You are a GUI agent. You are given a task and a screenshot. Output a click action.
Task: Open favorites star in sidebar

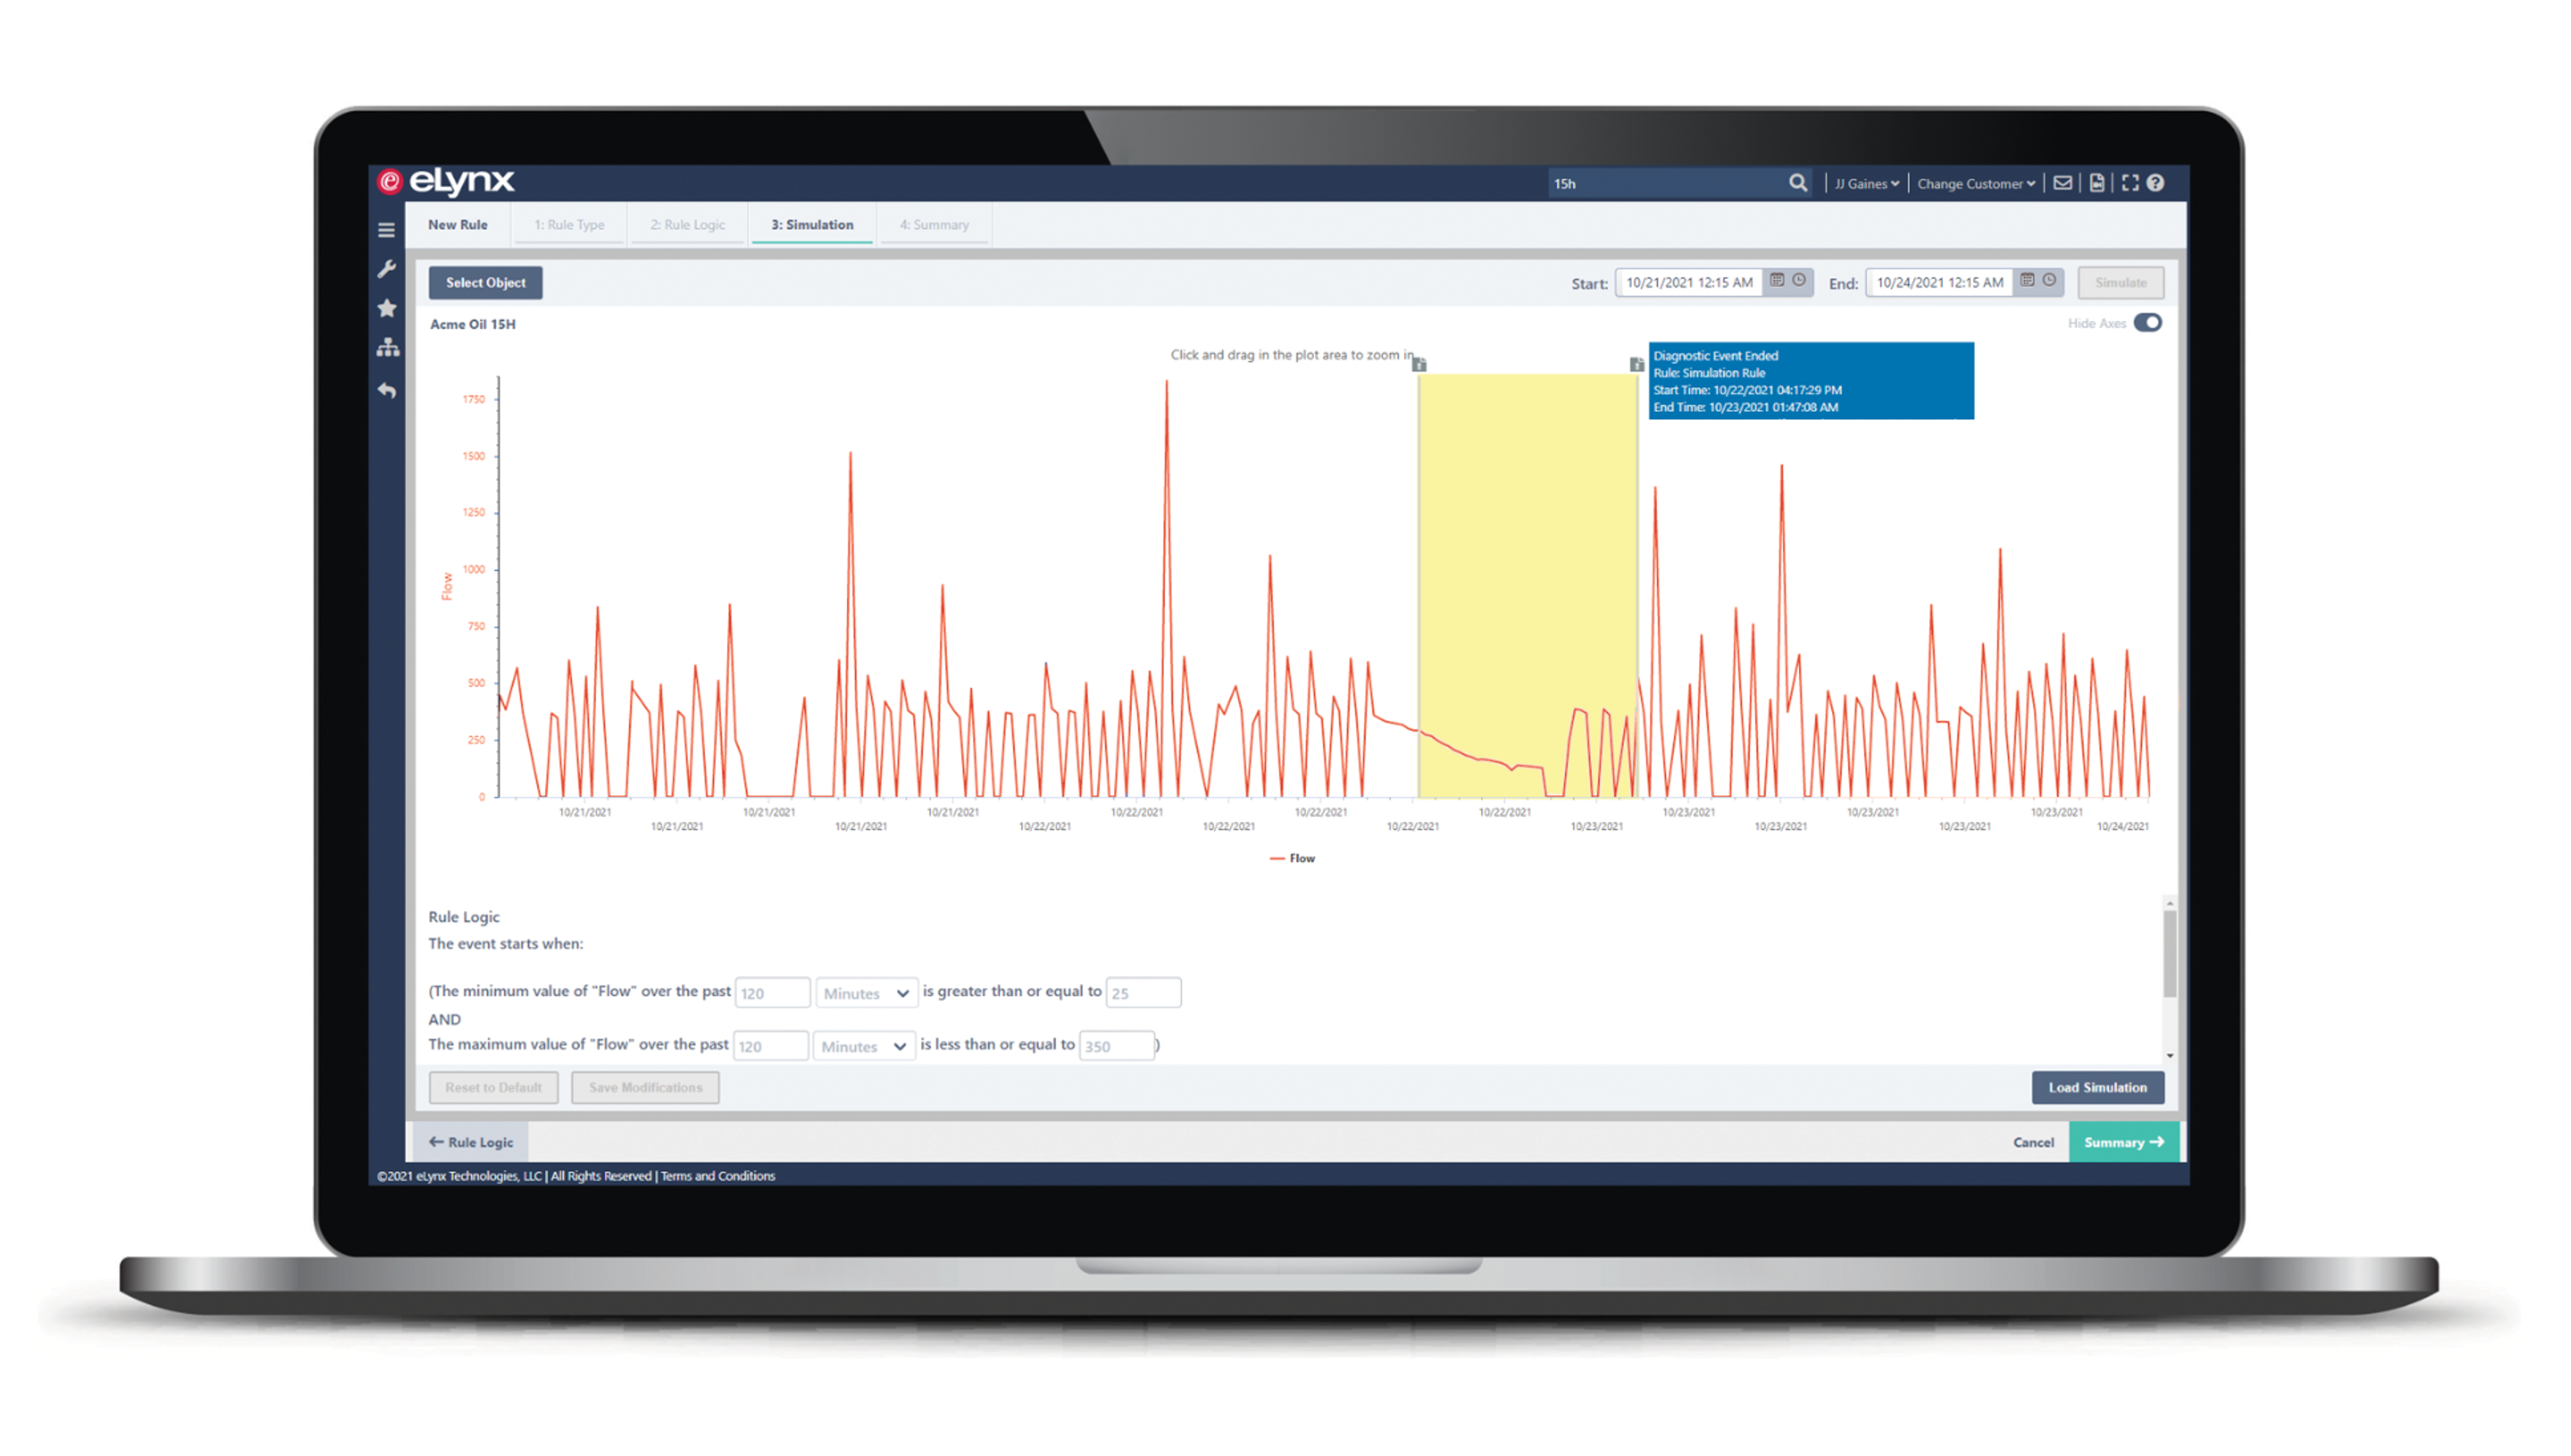tap(387, 308)
